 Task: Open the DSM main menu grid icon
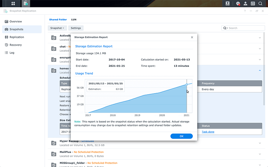tap(13, 4)
